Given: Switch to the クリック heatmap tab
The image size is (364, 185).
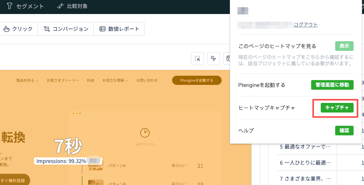Looking at the screenshot, I should click(18, 29).
